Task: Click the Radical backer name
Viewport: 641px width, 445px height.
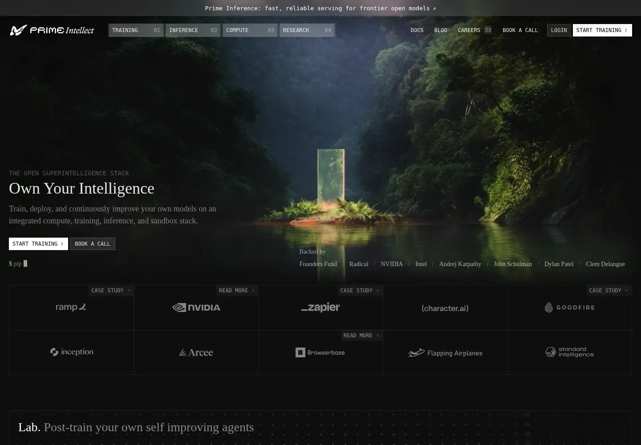Action: click(359, 264)
